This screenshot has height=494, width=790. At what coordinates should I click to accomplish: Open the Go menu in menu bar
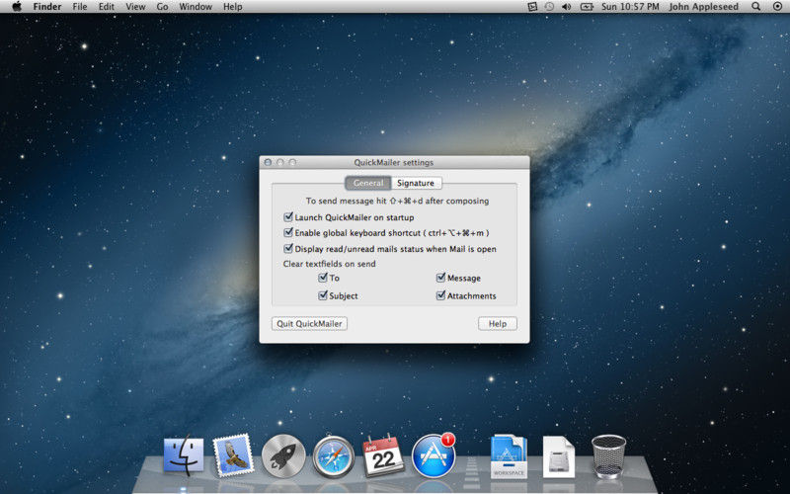pyautogui.click(x=162, y=6)
